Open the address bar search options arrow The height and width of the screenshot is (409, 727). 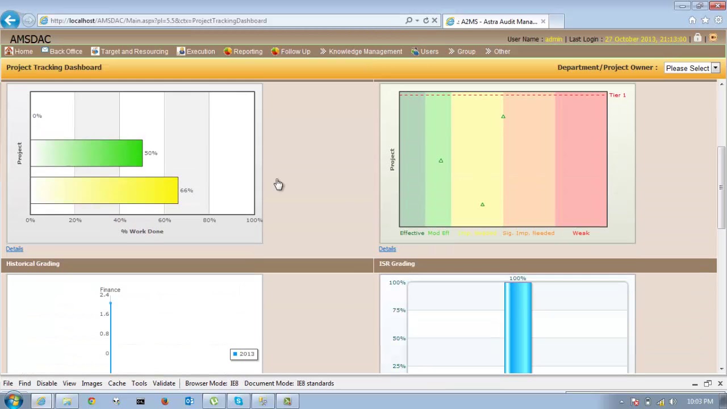pyautogui.click(x=417, y=20)
